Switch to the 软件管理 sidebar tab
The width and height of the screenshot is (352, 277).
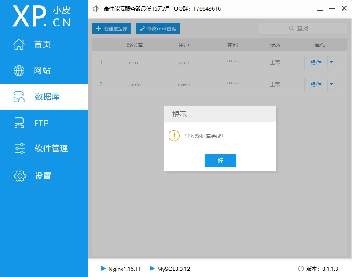pyautogui.click(x=51, y=149)
